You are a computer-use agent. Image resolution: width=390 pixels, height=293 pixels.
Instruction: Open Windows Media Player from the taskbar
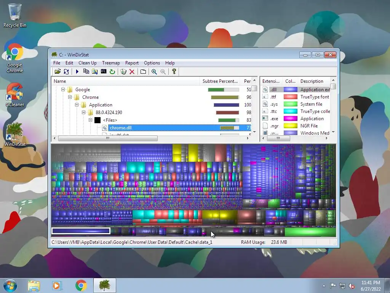pyautogui.click(x=56, y=285)
